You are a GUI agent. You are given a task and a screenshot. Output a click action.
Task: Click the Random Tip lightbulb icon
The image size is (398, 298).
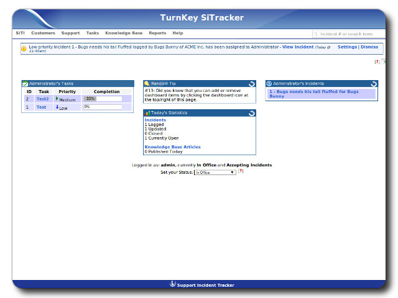147,83
